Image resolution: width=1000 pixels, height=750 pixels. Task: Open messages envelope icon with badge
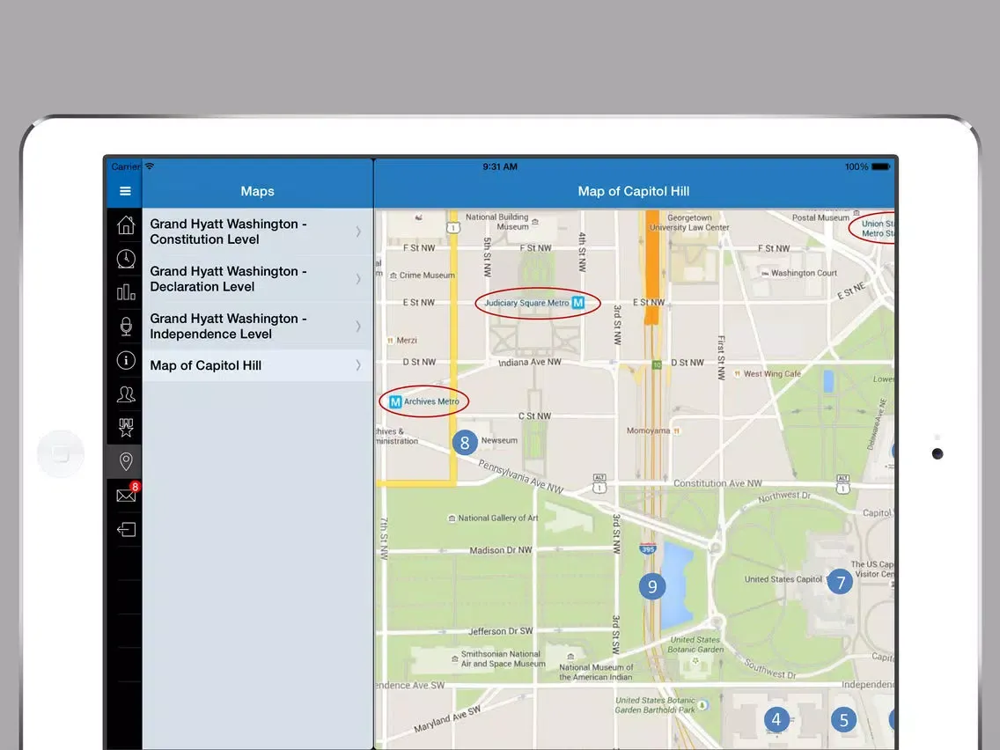[127, 494]
